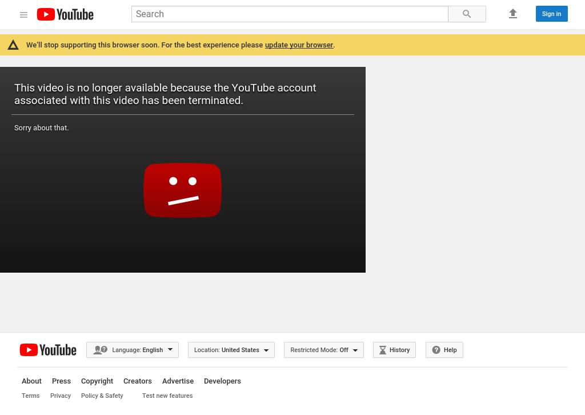Open the hamburger guide menu
This screenshot has width=585, height=415.
23,14
